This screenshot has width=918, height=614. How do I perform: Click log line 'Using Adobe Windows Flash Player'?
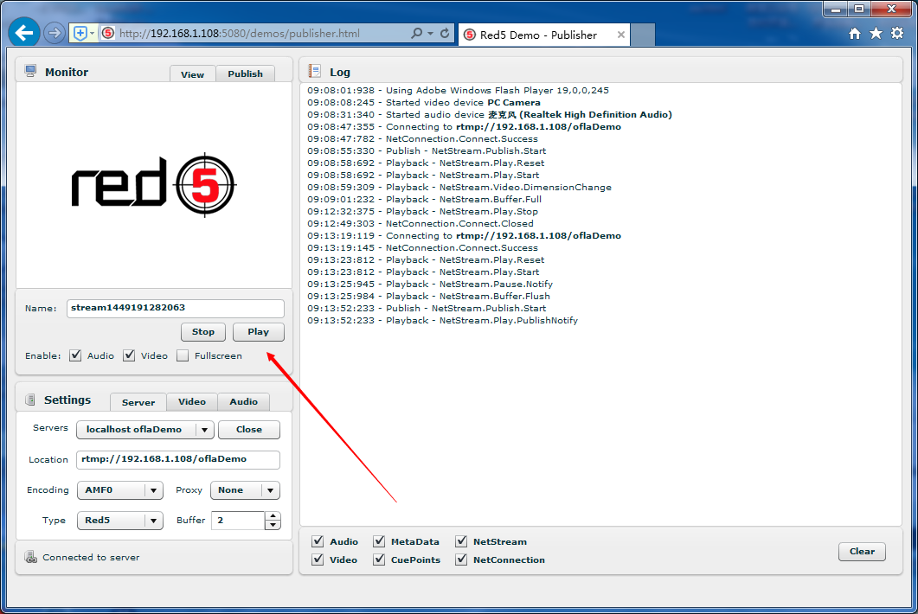tap(458, 90)
